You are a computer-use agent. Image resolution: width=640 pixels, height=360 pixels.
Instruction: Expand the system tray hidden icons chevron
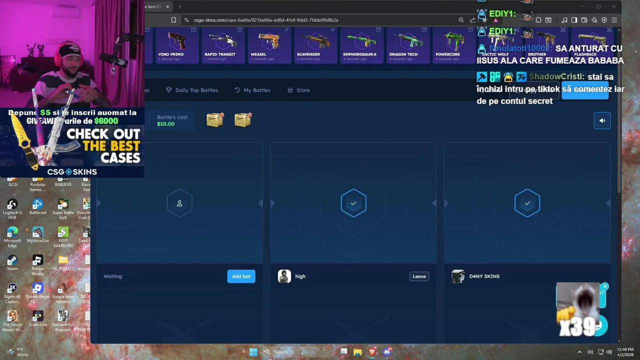pos(579,352)
